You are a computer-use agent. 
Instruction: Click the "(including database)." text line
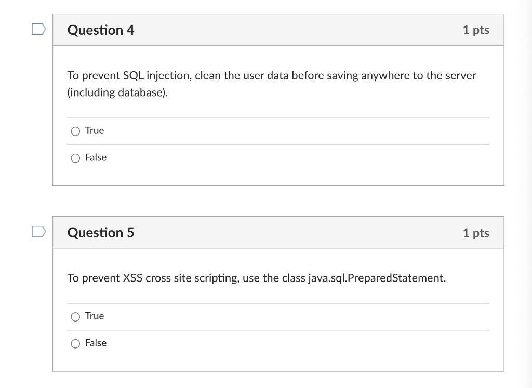(117, 93)
